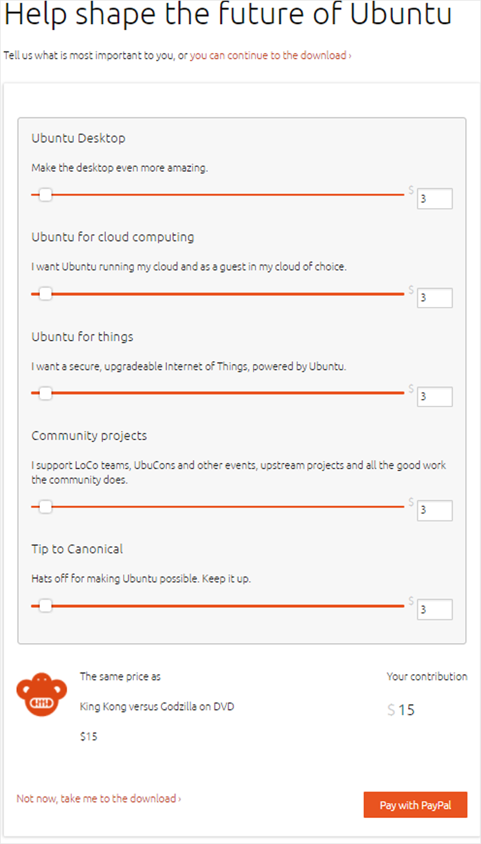Click the King Kong versus Godzilla DVD text

(x=157, y=706)
